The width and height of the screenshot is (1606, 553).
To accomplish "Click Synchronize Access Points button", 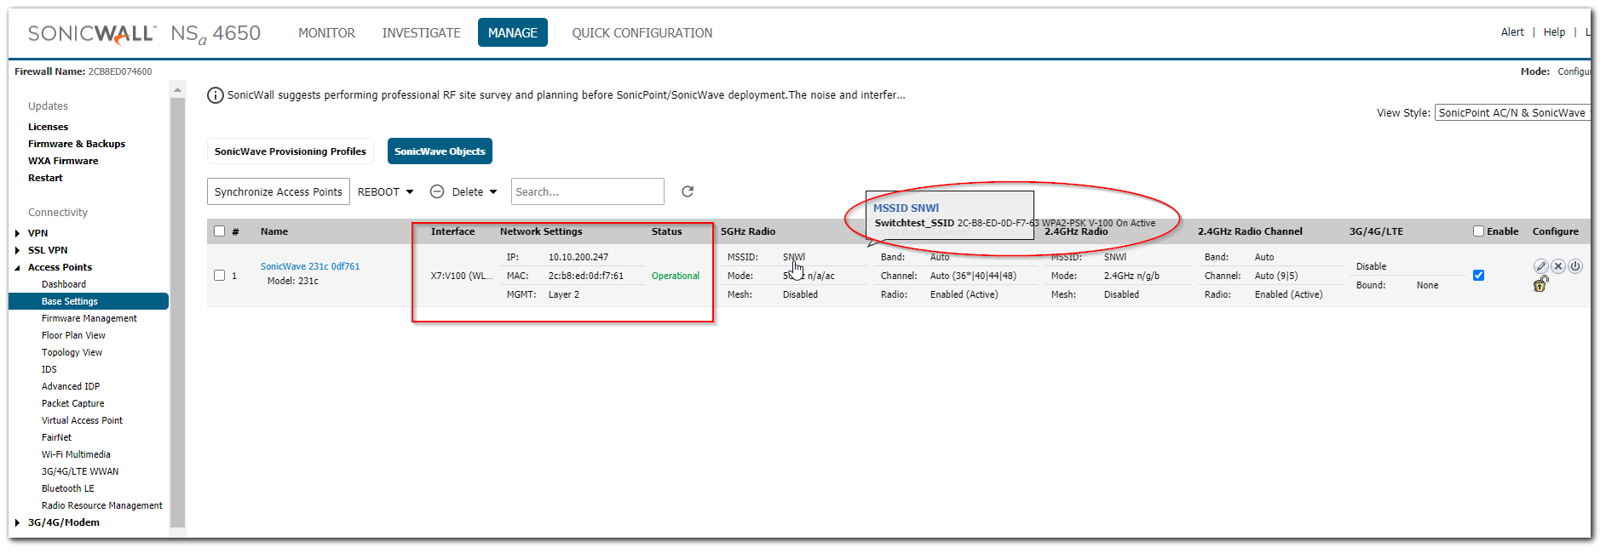I will coord(279,191).
